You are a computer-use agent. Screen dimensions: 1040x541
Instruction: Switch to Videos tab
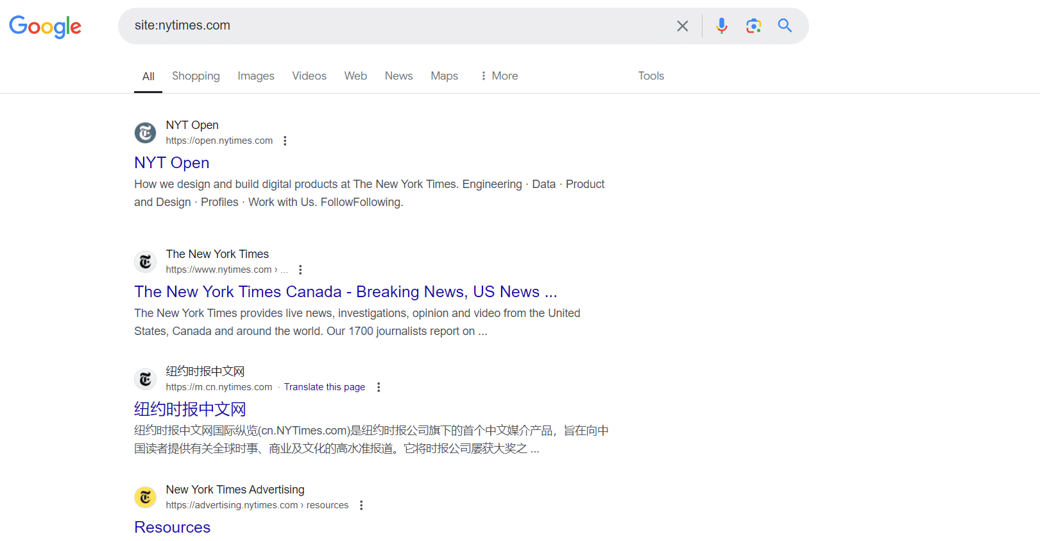click(309, 76)
